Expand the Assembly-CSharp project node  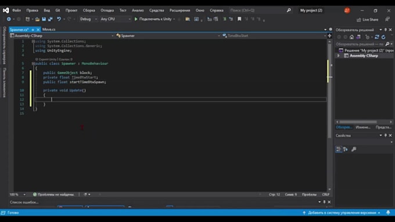pyautogui.click(x=339, y=56)
